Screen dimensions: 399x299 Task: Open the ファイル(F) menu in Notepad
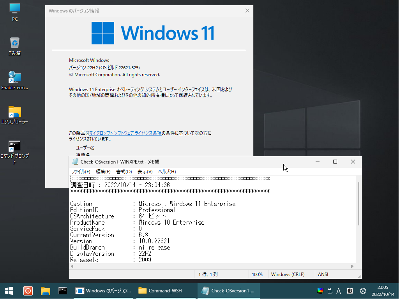(81, 172)
